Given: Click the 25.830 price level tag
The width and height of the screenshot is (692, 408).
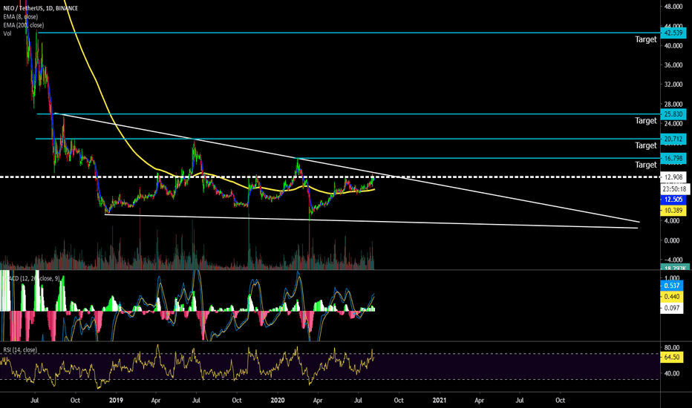Looking at the screenshot, I should [x=673, y=113].
